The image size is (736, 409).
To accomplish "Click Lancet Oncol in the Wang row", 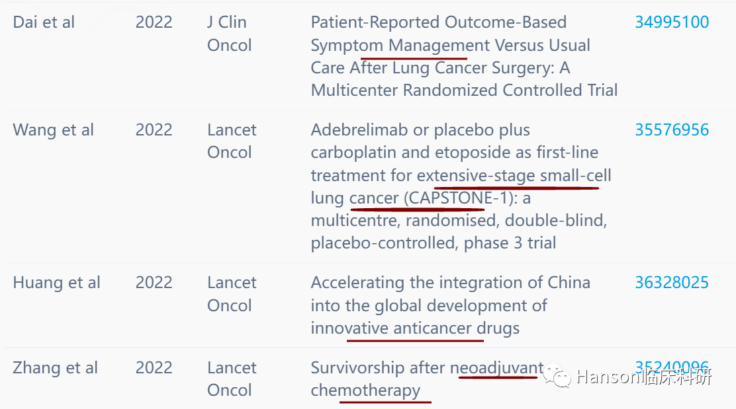I will [x=232, y=141].
